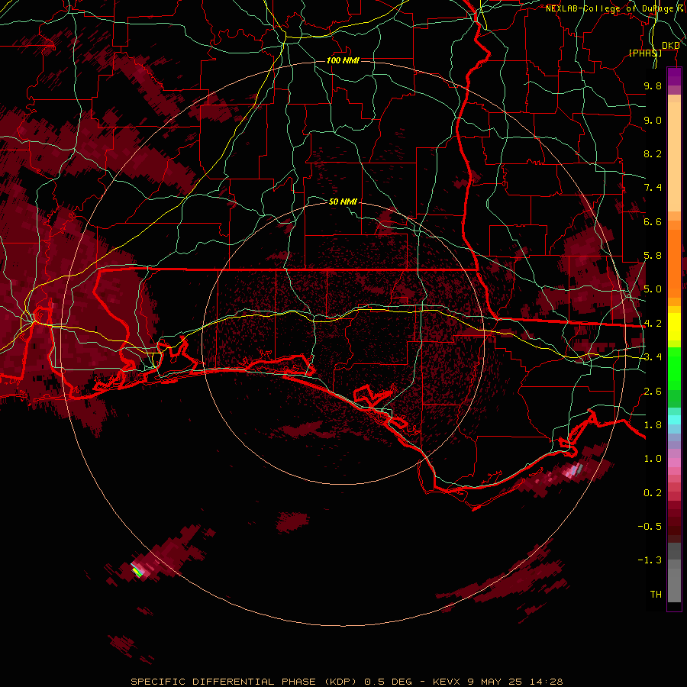
Task: Click the -0.5 value on the scale
Action: point(650,527)
